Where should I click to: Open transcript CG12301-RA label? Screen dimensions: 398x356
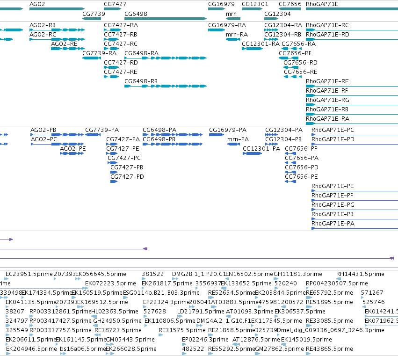tap(261, 44)
